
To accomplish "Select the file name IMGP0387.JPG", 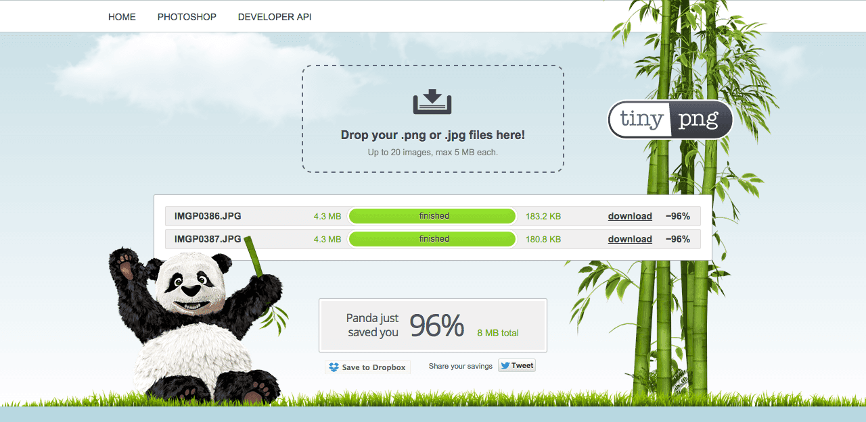I will pyautogui.click(x=208, y=239).
